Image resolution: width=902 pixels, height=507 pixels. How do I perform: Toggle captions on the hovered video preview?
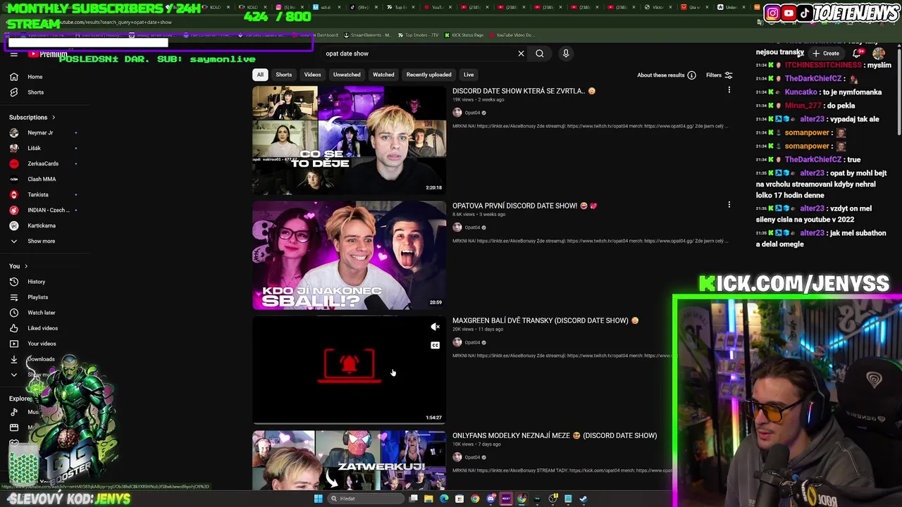pos(435,345)
